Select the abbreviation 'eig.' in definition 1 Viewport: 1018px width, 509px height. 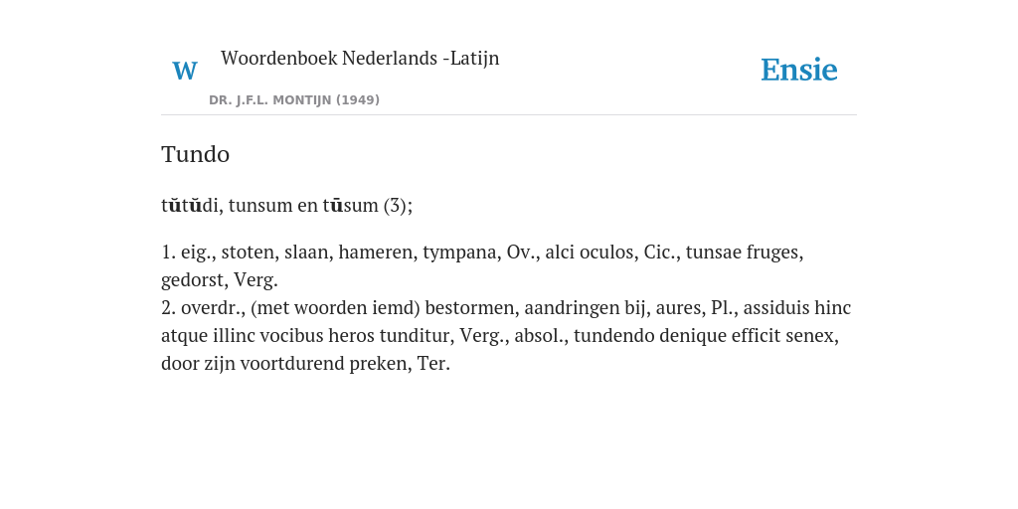pos(198,252)
